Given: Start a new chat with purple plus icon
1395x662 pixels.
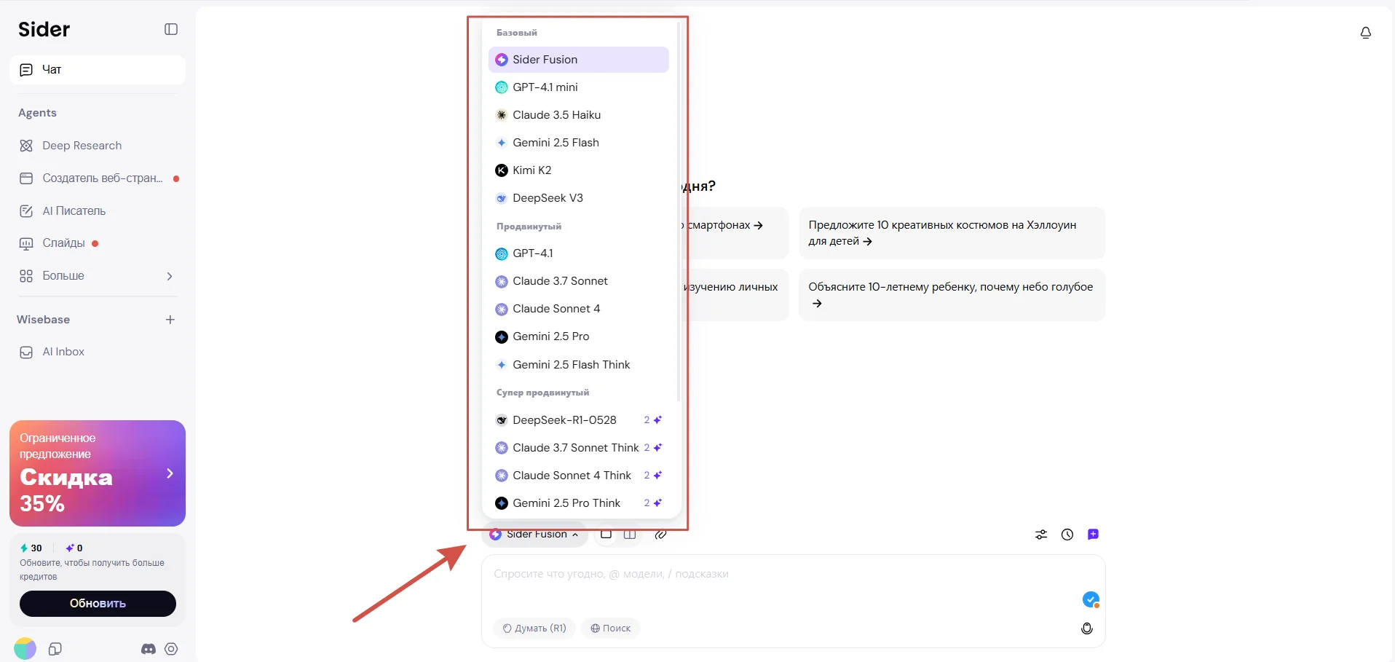Looking at the screenshot, I should 1093,535.
